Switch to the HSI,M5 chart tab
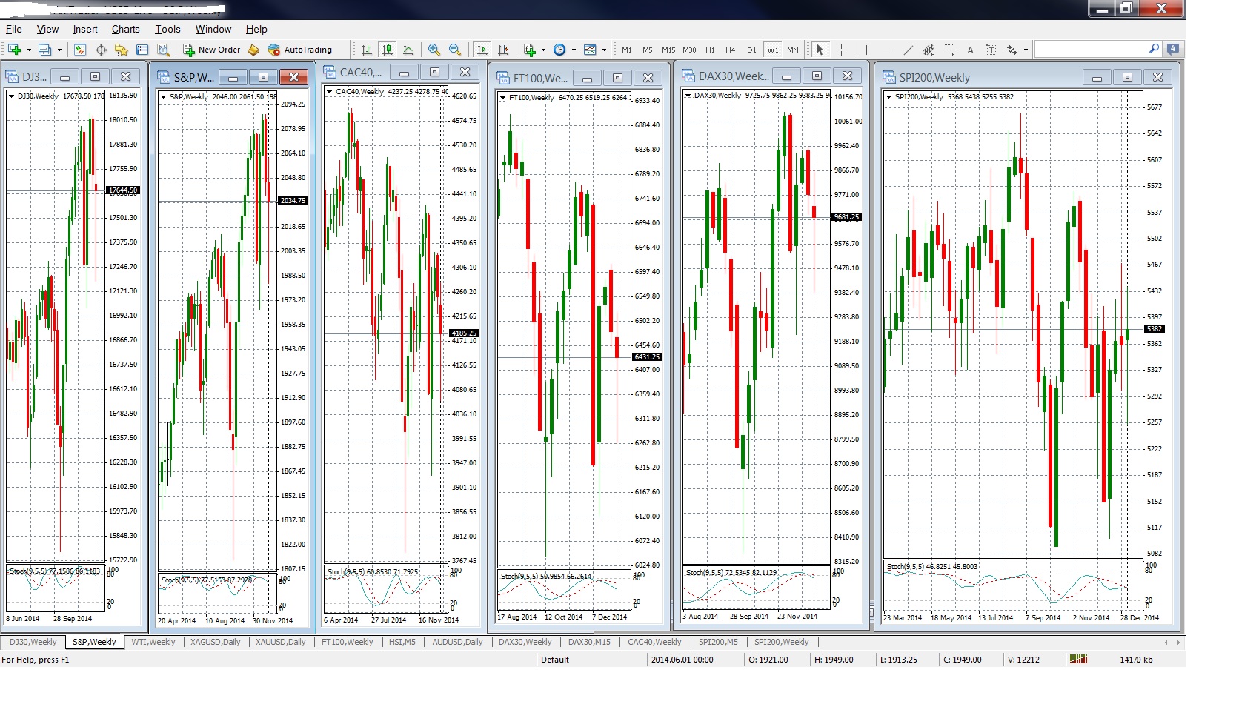The image size is (1239, 707). pos(402,642)
